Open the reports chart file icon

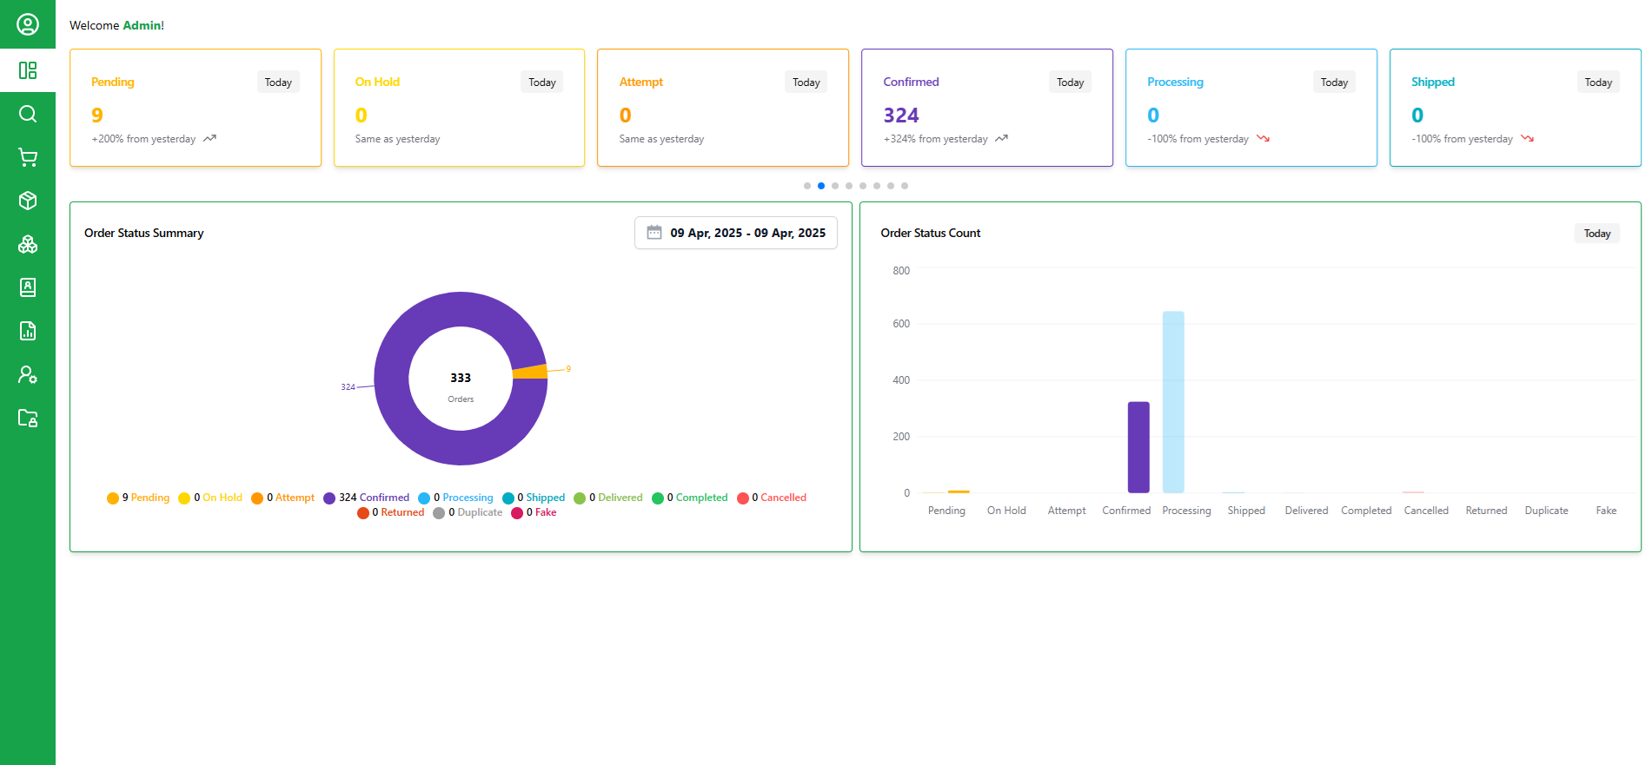click(x=28, y=331)
